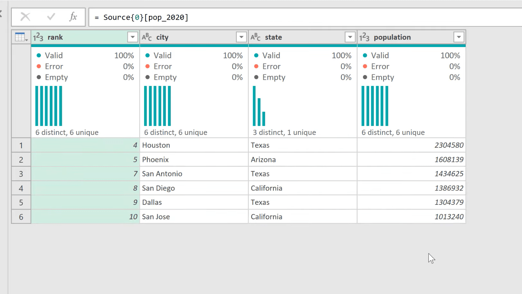Click population value 2304580
Screen dimensions: 522x294
click(x=412, y=145)
